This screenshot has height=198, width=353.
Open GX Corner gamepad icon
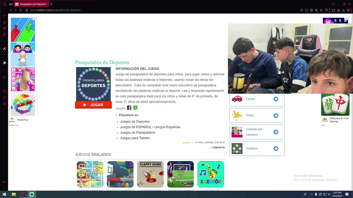(x=11, y=4)
